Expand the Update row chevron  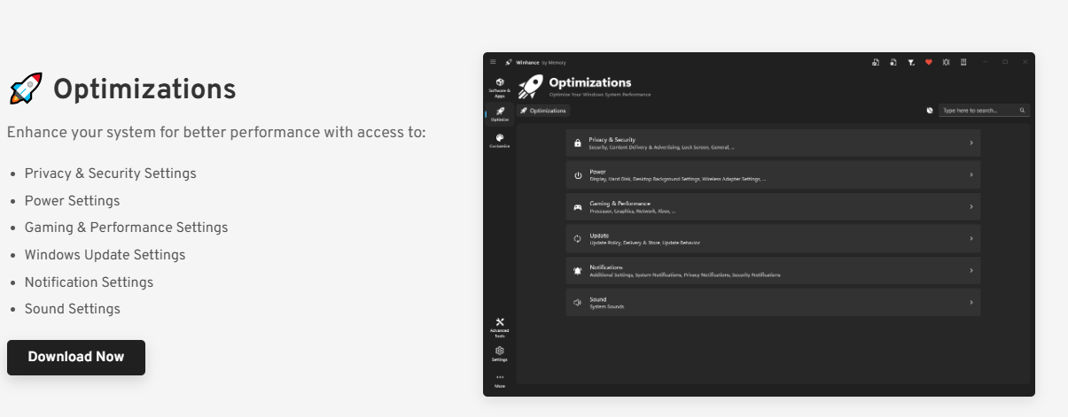tap(971, 238)
